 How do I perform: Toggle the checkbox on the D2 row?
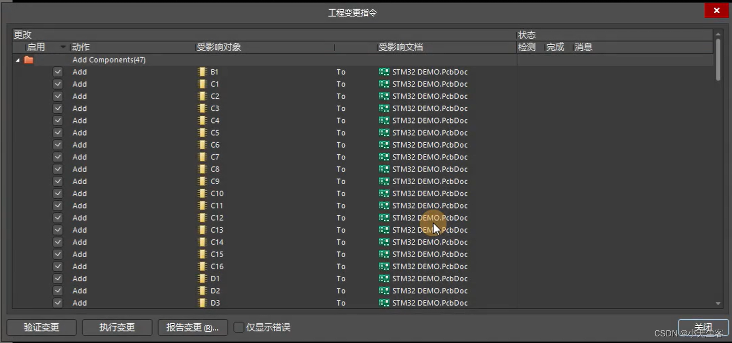pos(57,290)
